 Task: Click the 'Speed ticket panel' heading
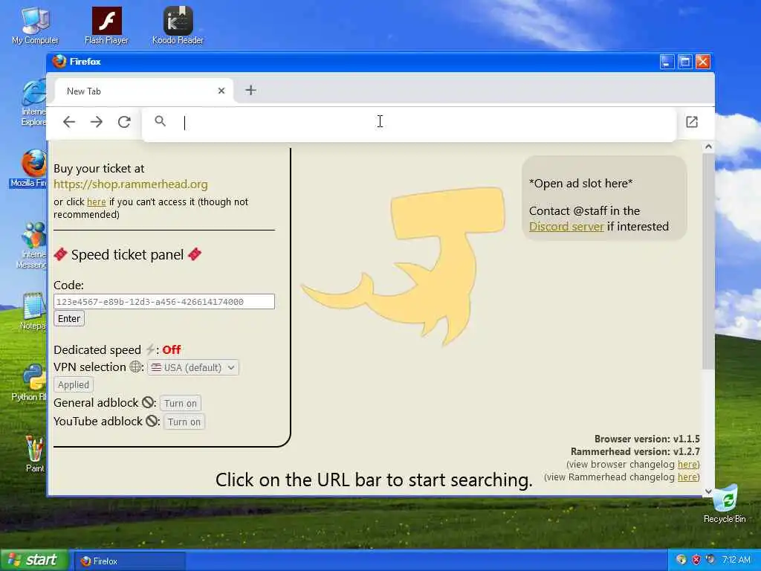(127, 254)
